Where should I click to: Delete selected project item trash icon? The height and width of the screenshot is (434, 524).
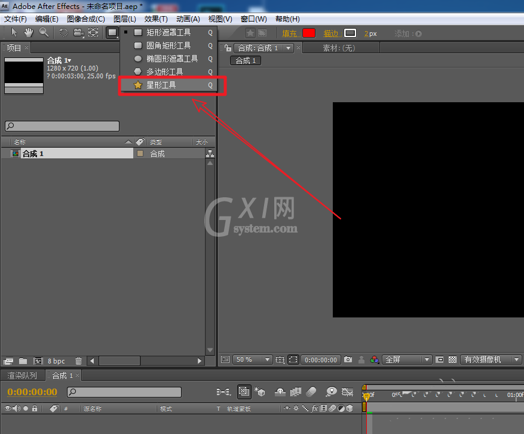(x=78, y=361)
